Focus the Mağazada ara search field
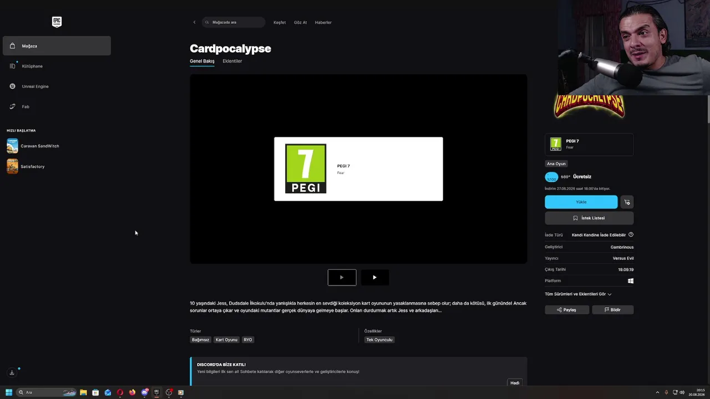710x399 pixels. pyautogui.click(x=234, y=22)
